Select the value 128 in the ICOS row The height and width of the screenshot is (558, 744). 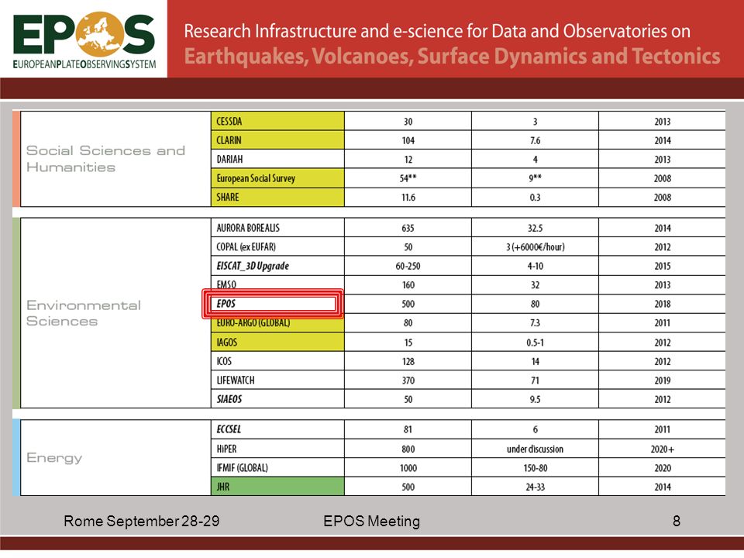(x=408, y=362)
